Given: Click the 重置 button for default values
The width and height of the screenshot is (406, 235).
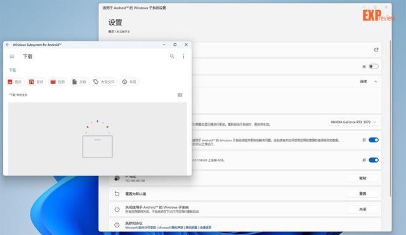Looking at the screenshot, I should [x=362, y=194].
